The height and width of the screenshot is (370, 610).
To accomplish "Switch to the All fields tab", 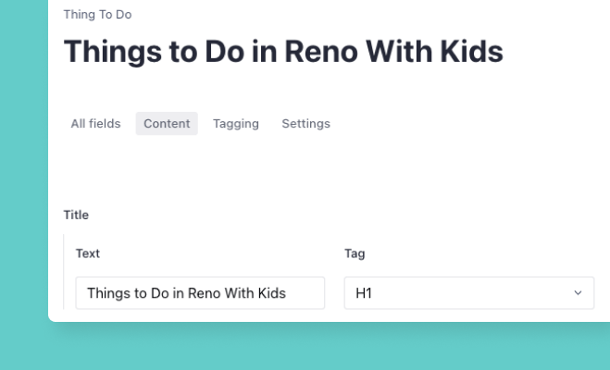I will (95, 124).
